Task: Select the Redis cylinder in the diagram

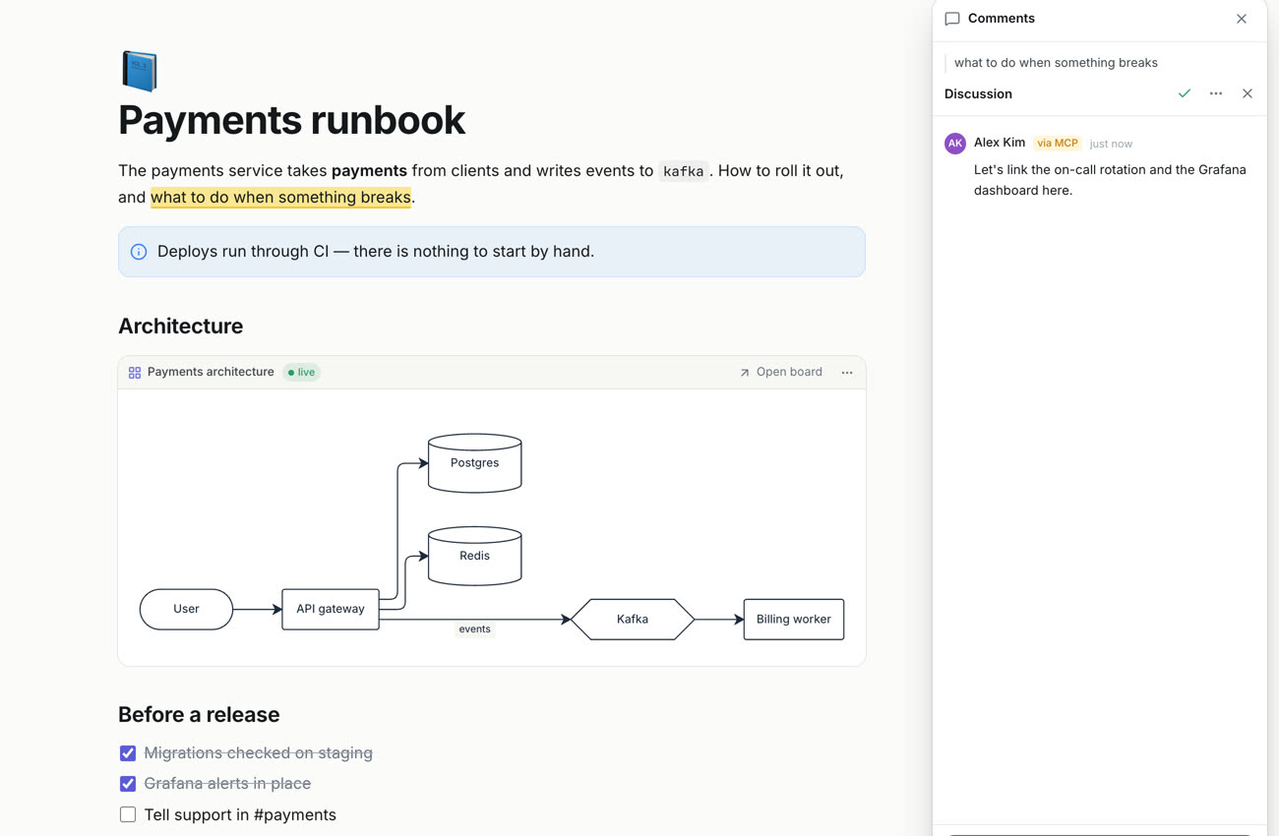Action: pyautogui.click(x=475, y=556)
